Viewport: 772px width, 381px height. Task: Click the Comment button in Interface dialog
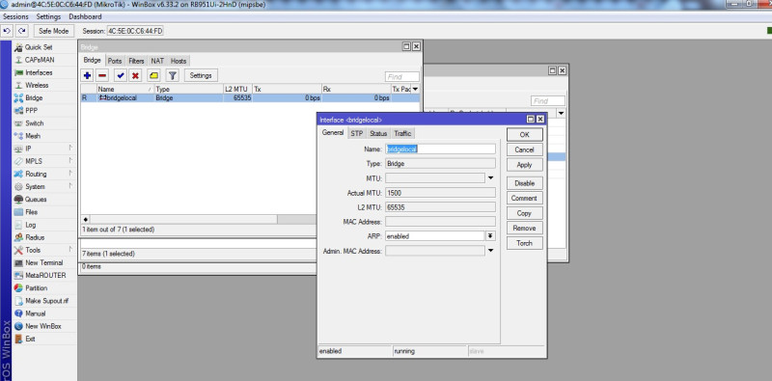(x=524, y=198)
